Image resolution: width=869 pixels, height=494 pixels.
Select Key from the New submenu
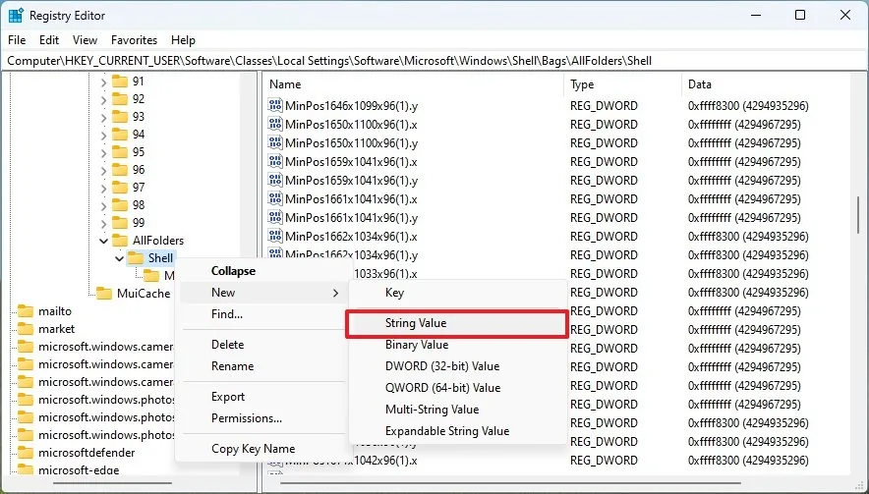click(x=458, y=293)
